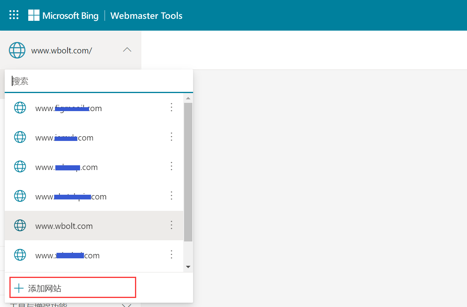467x307 pixels.
Task: Expand the 工具与增强功能 sidebar section
Action: [x=126, y=305]
